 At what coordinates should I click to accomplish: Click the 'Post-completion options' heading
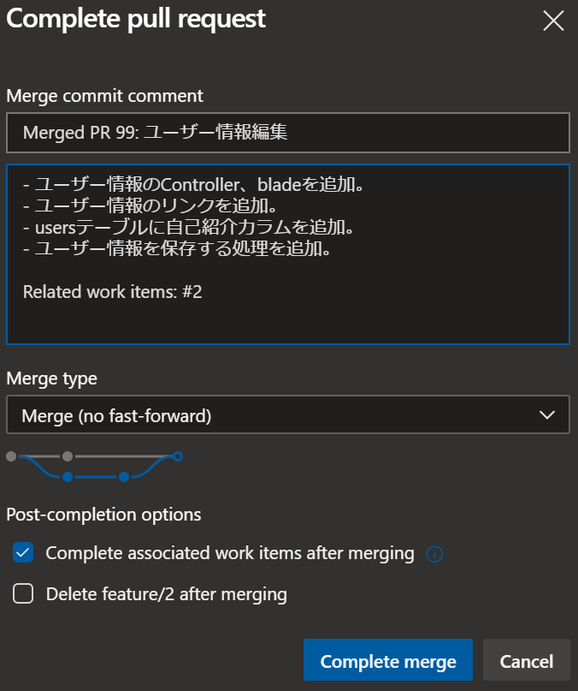pos(103,515)
